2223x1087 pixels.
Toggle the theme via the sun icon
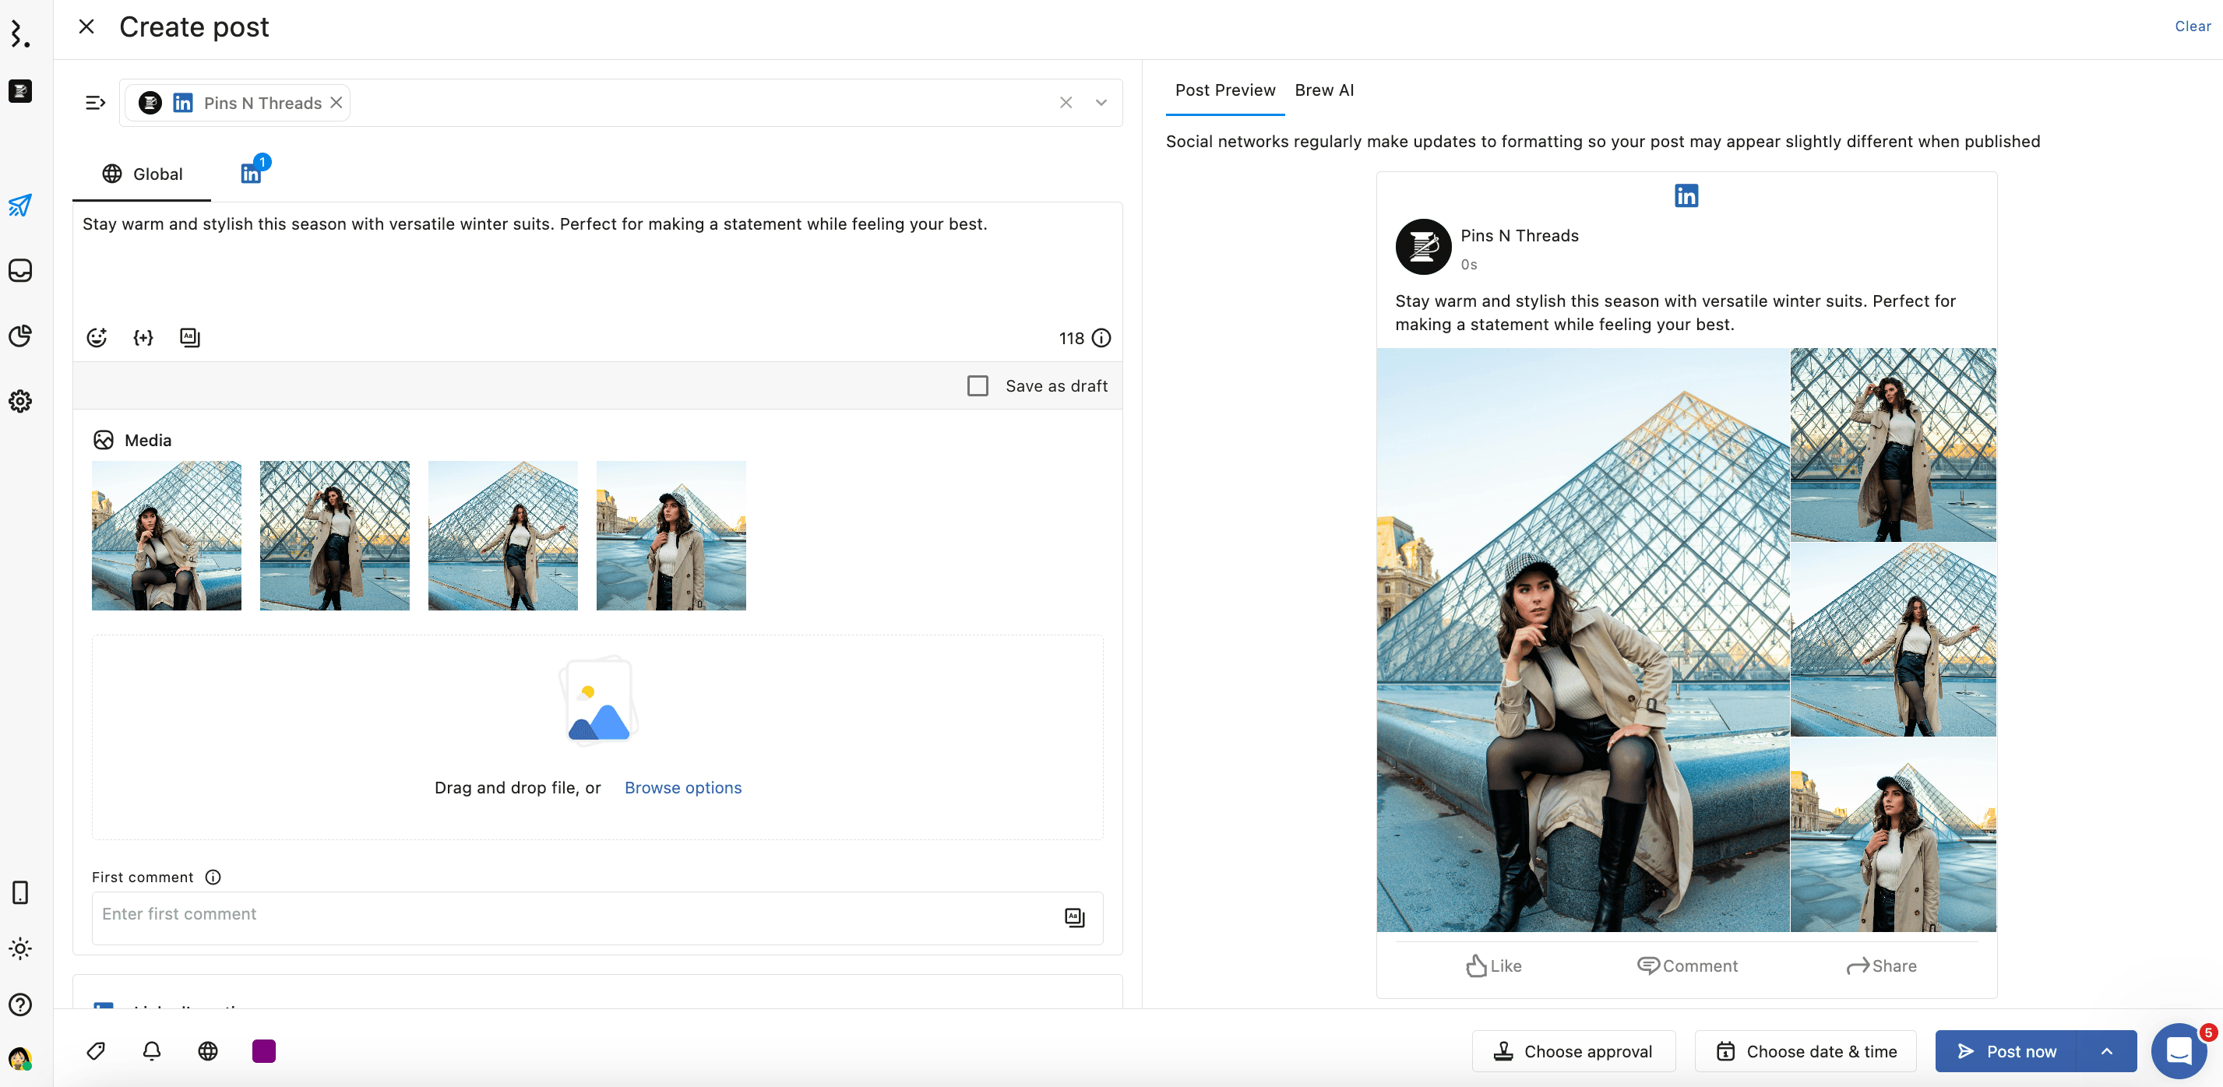pos(19,948)
